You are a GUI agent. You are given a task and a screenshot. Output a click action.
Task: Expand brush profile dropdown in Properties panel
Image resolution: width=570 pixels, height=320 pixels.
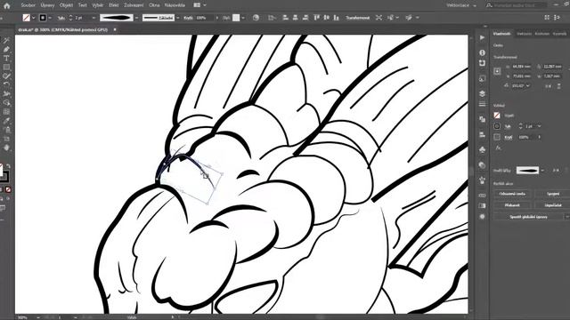tap(542, 170)
